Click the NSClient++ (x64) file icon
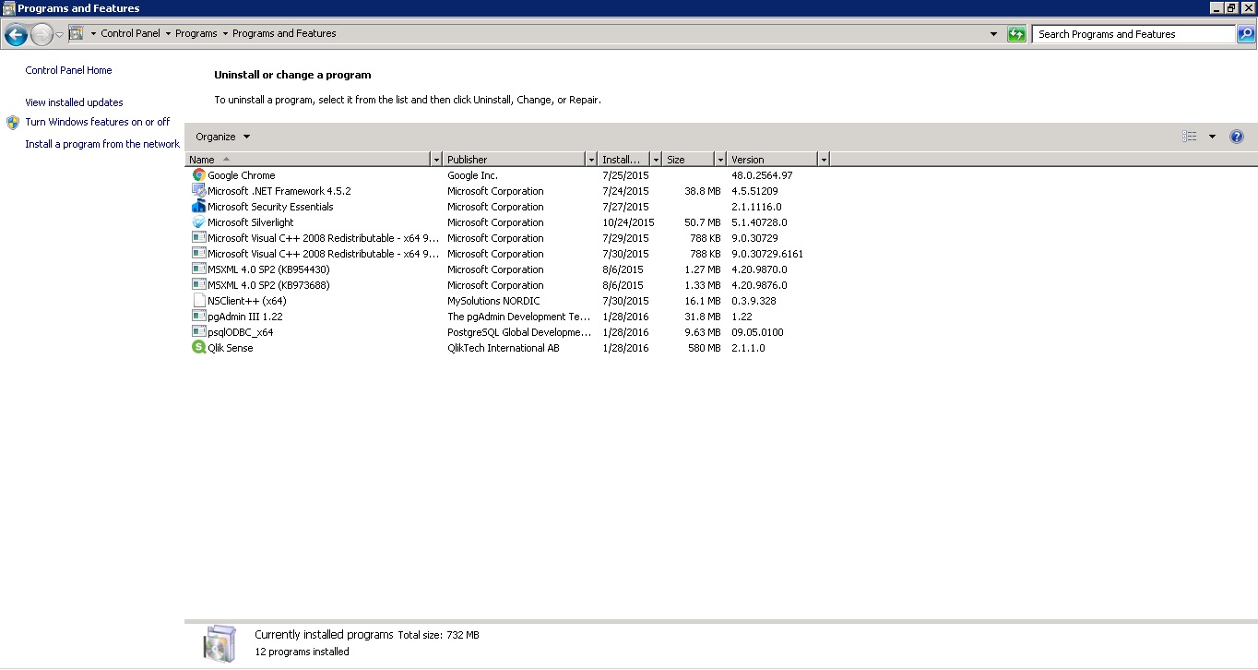This screenshot has height=670, width=1258. (x=198, y=301)
